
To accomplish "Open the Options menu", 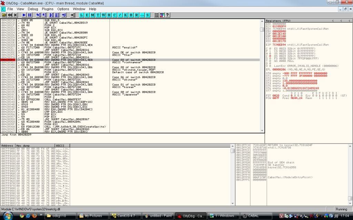I will 63,9.
